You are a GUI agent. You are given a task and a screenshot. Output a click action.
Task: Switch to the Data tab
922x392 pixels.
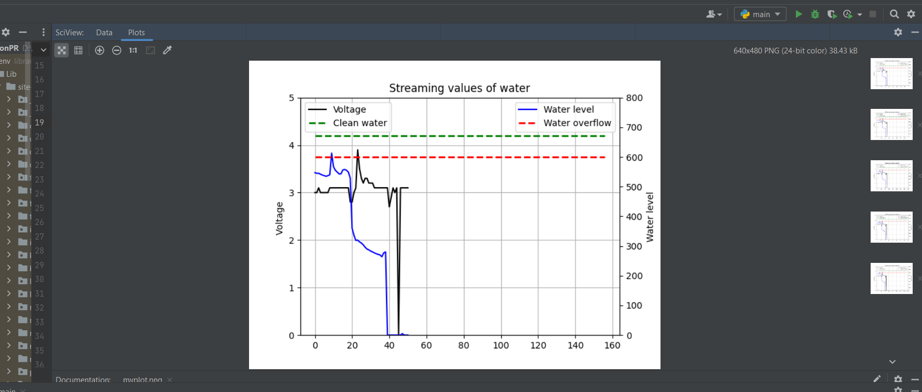tap(104, 32)
